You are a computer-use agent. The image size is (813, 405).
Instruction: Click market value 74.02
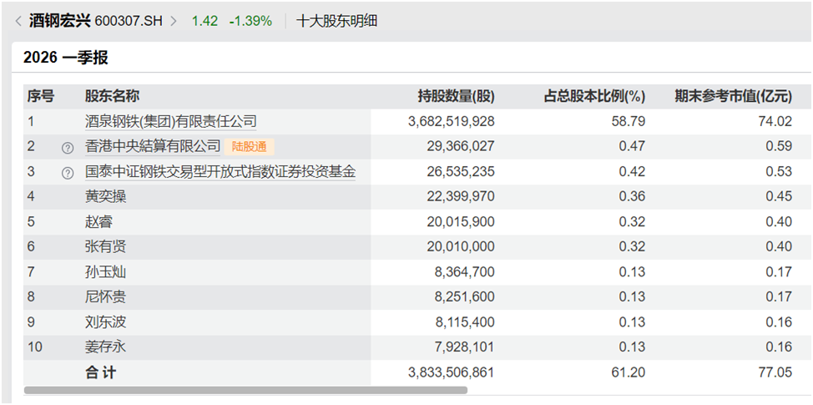pos(777,122)
